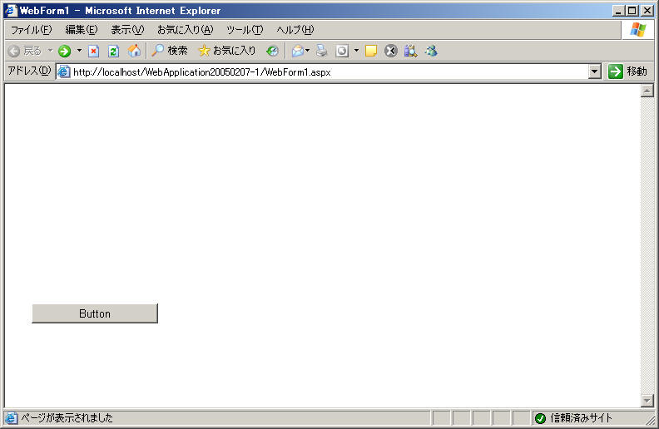Expand the Mail button dropdown arrow

pyautogui.click(x=308, y=51)
